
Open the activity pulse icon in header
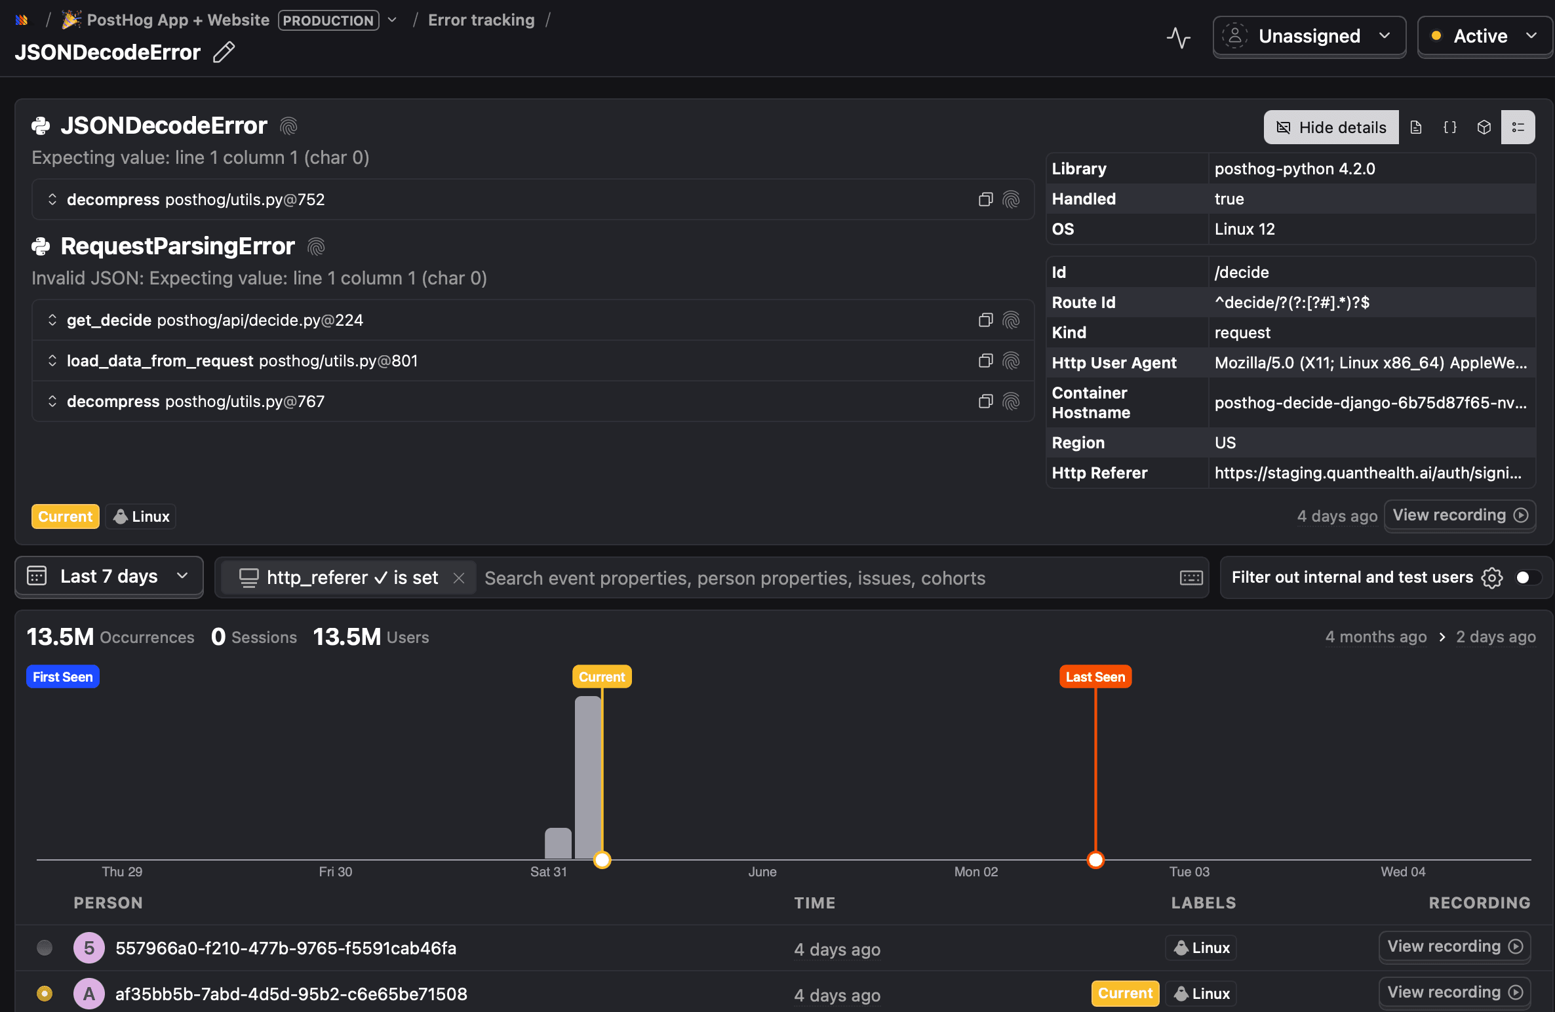1178,37
